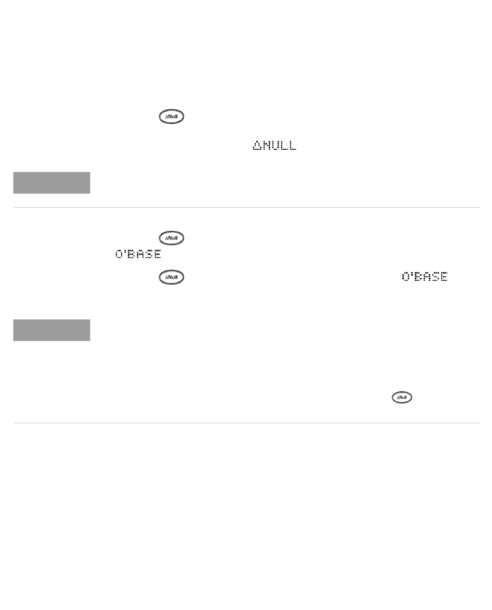The width and height of the screenshot is (492, 610).
Task: Click the Null label inside the key above ΔNULL text
Action: pyautogui.click(x=173, y=117)
